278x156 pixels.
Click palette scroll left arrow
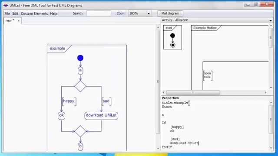pyautogui.click(x=163, y=92)
